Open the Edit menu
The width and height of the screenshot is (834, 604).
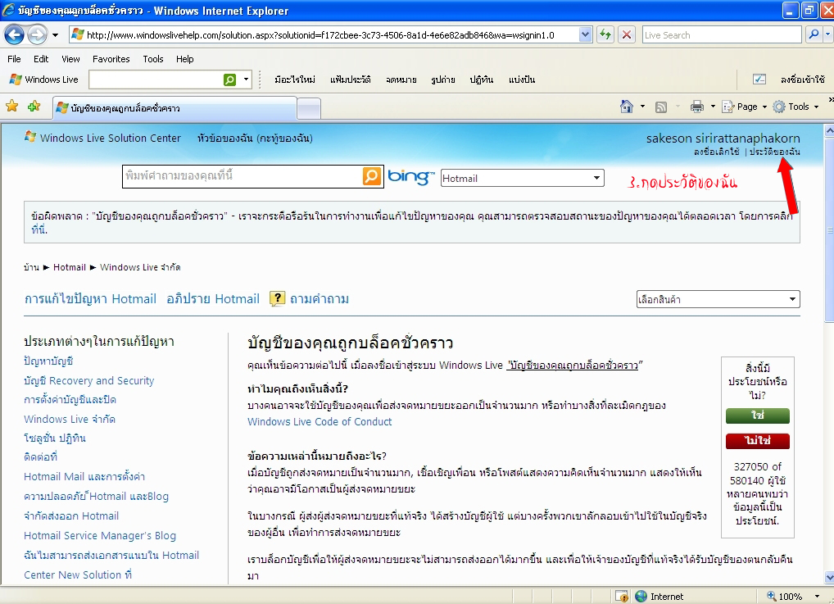(x=41, y=59)
